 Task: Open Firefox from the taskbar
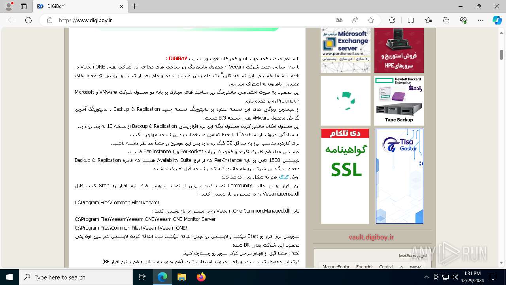pos(201,277)
